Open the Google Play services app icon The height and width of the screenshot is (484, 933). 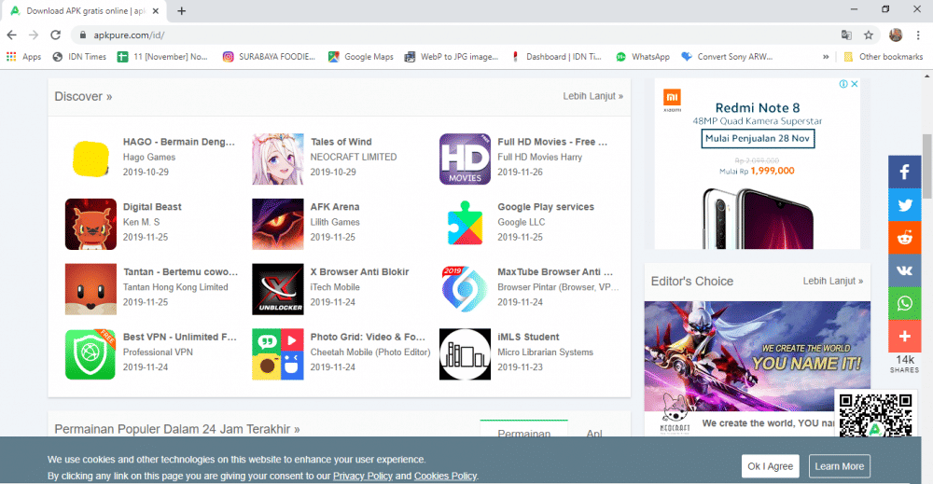point(465,224)
